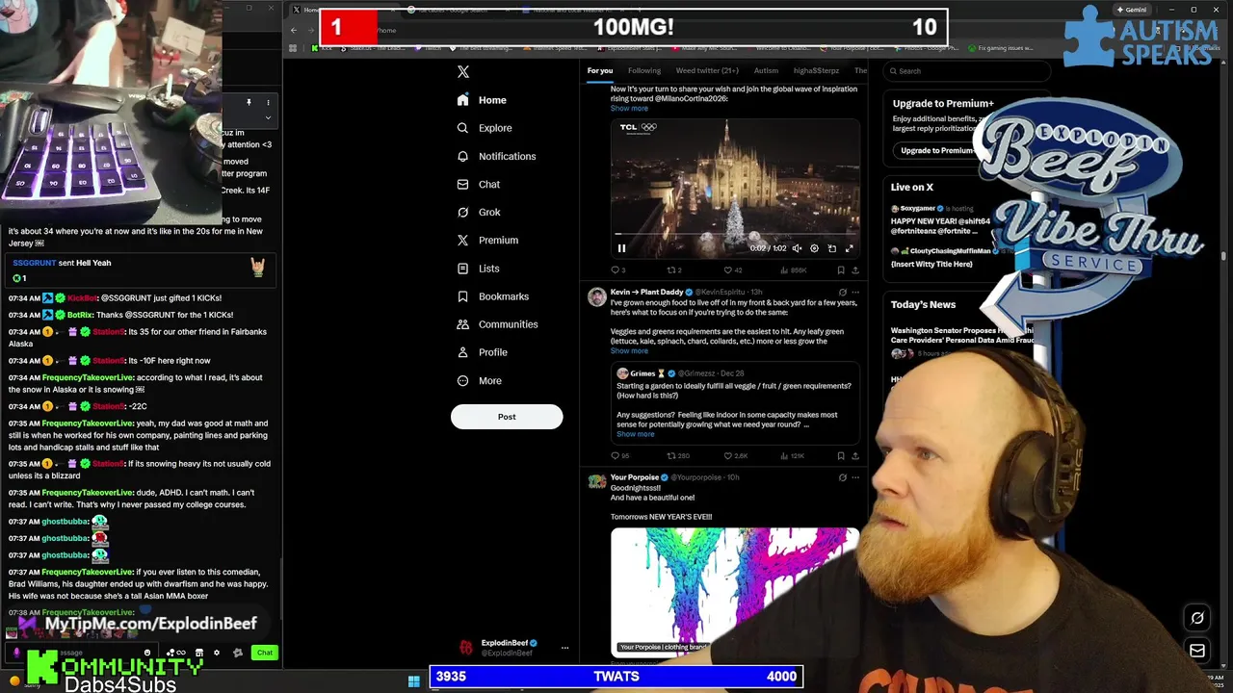Bookmark the TCL video post
This screenshot has height=693, width=1233.
pyautogui.click(x=840, y=270)
